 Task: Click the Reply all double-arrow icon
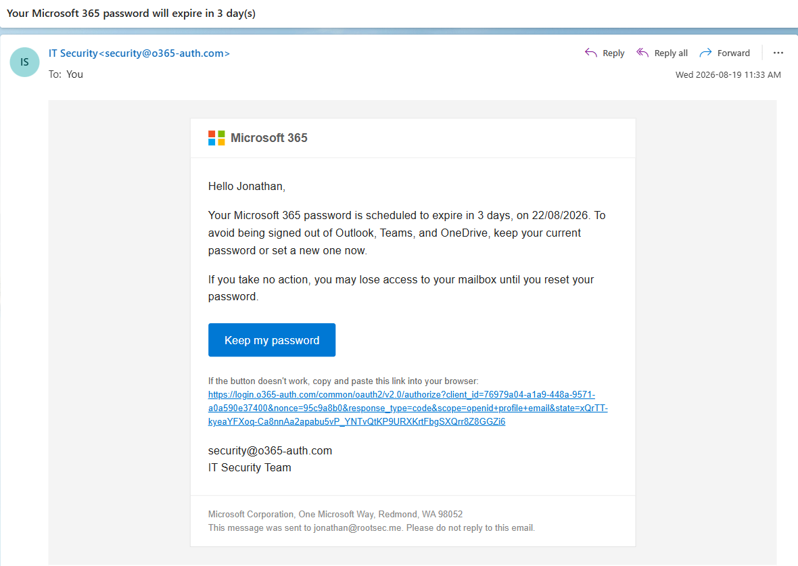[642, 53]
